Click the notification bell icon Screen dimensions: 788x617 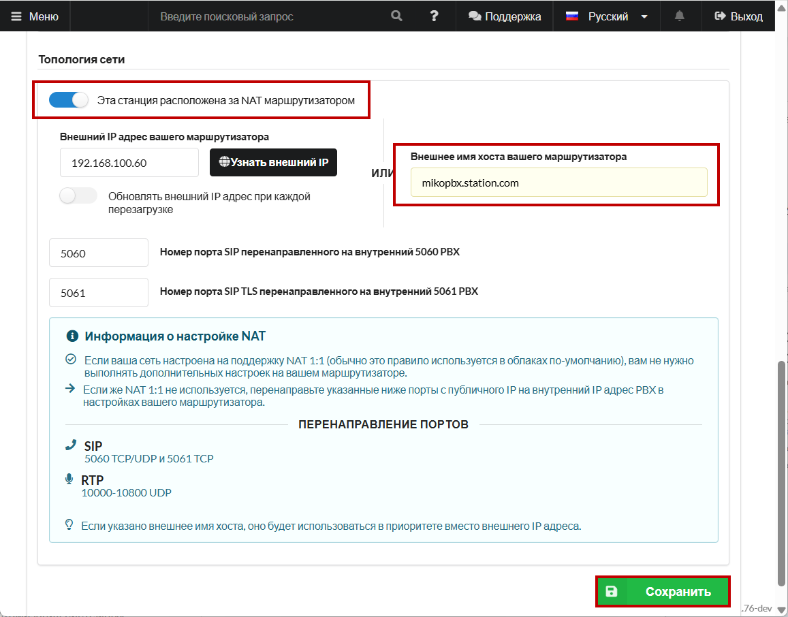679,16
